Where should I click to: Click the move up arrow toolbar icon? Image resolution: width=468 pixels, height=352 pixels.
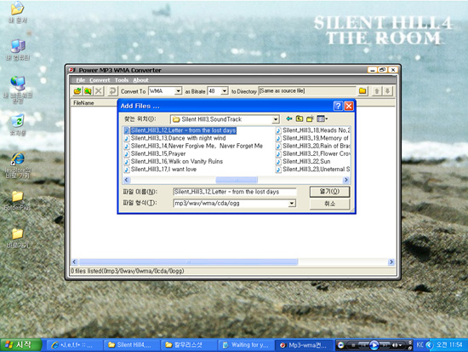[x=377, y=91]
